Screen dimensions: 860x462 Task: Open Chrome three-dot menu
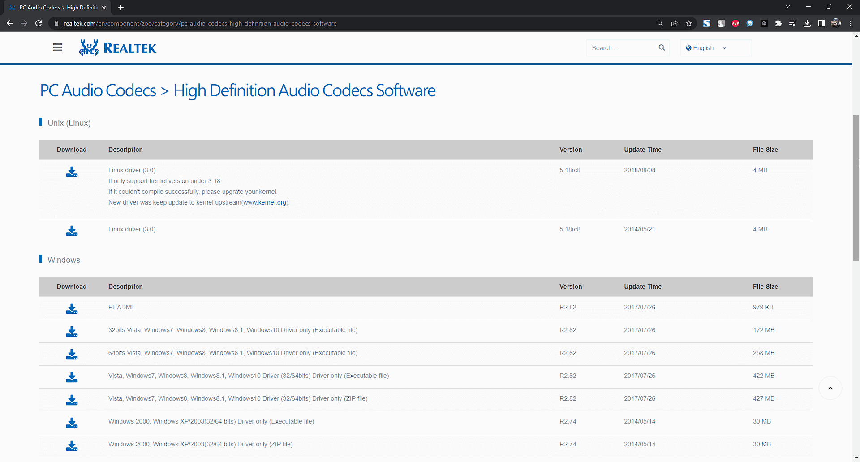850,23
